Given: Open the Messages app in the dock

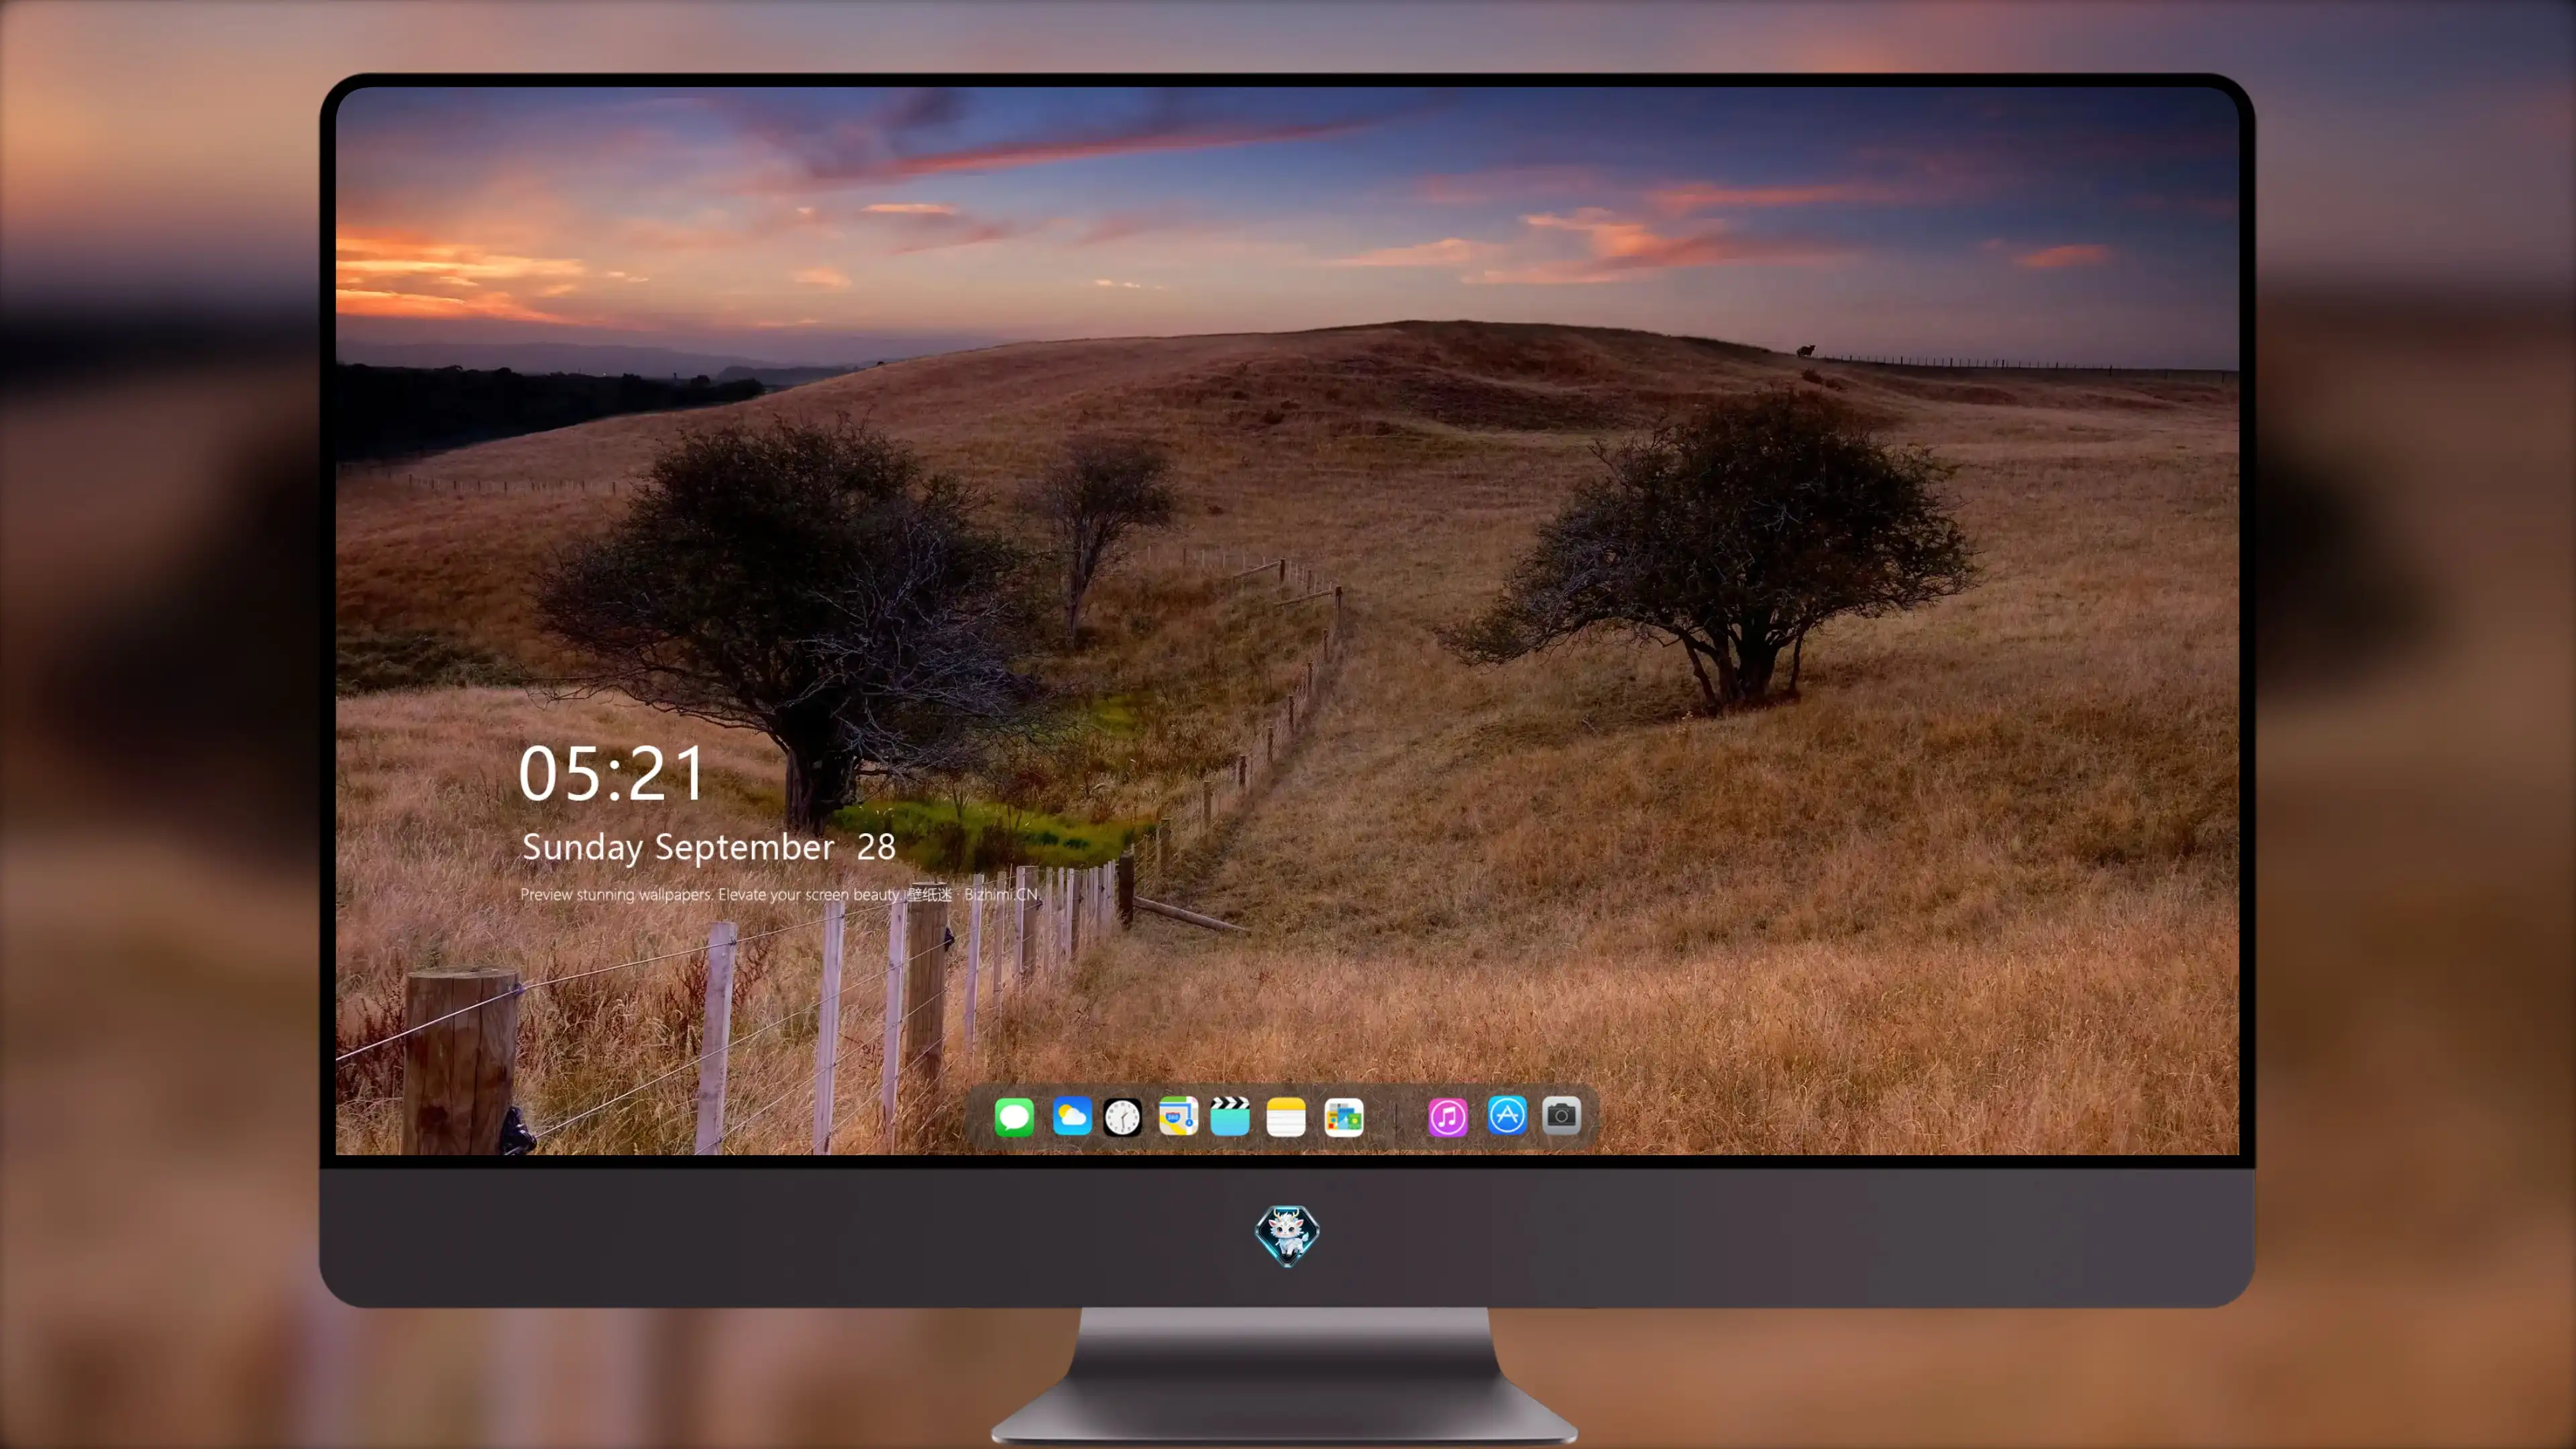Looking at the screenshot, I should 1014,1116.
